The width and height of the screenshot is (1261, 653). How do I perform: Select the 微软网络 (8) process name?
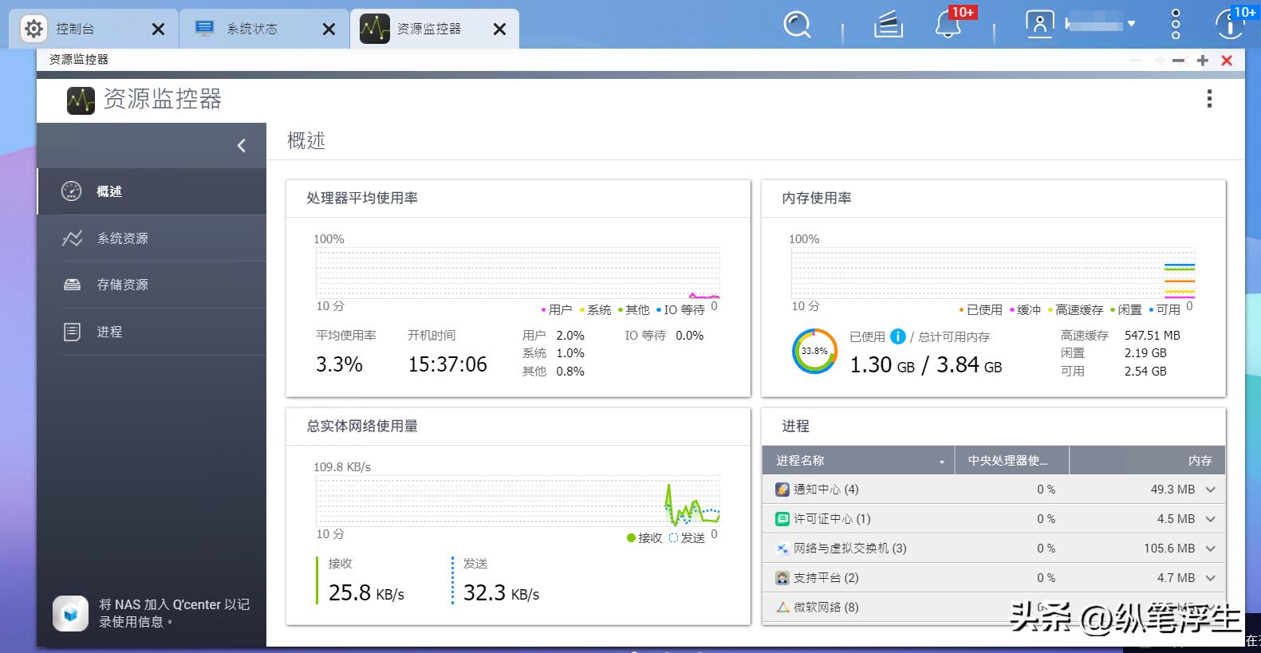[x=826, y=608]
